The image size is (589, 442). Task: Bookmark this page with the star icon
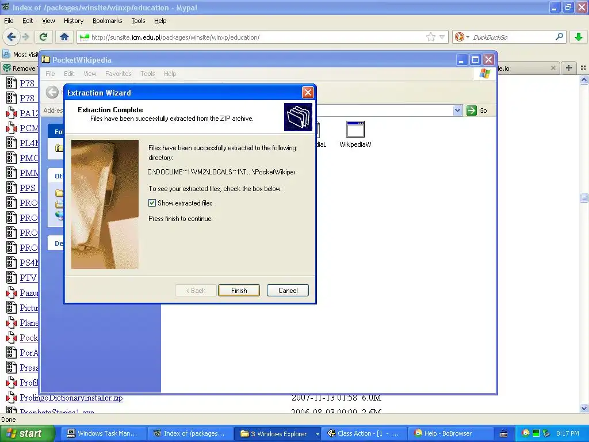[430, 37]
